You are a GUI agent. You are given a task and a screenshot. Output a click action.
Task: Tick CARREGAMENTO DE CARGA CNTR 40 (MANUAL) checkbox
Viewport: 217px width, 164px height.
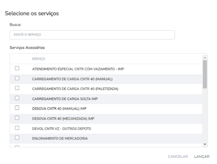click(x=17, y=78)
